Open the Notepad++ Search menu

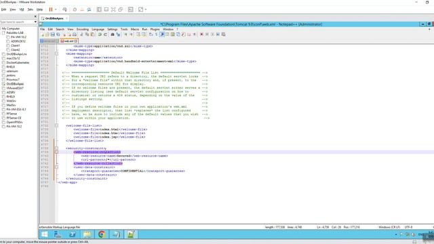[x=60, y=29]
